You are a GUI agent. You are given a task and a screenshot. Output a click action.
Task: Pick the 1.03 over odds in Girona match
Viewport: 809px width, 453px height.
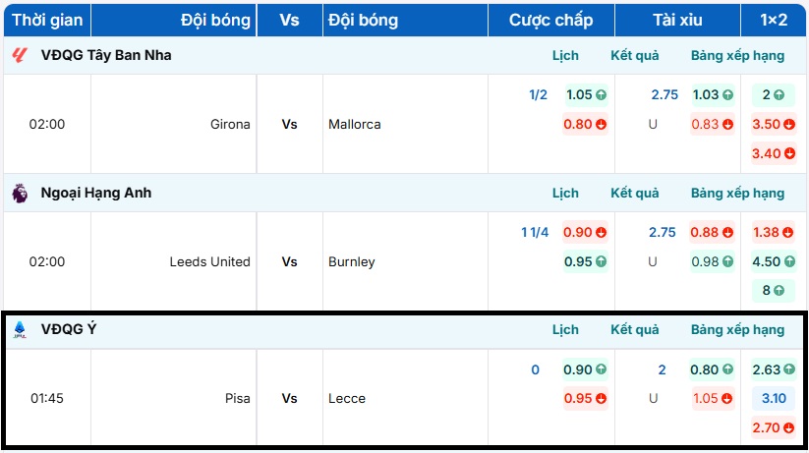713,95
